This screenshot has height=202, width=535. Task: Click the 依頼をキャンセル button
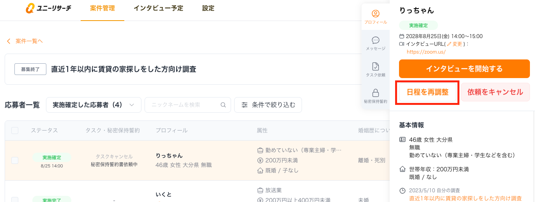click(495, 92)
